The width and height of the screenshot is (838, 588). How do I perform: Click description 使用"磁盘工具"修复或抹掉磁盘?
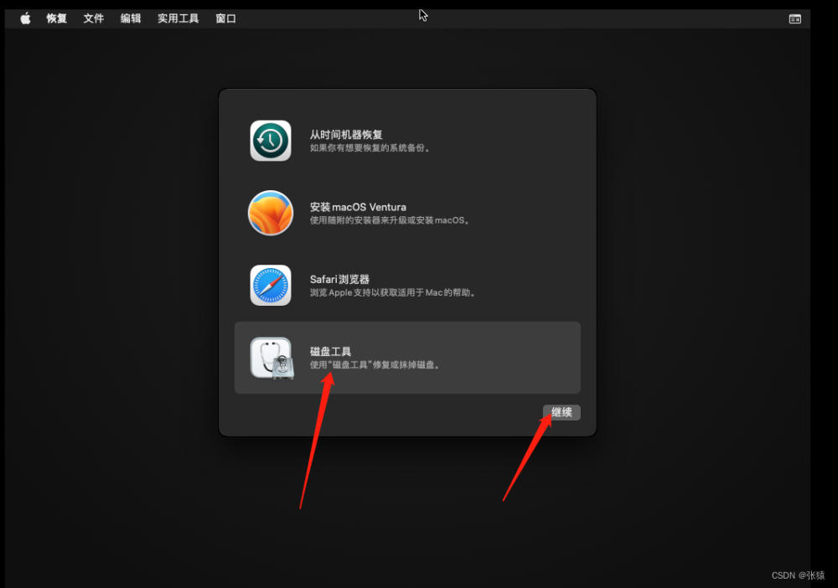374,364
